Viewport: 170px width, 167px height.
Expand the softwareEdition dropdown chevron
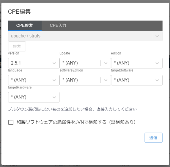[106, 80]
